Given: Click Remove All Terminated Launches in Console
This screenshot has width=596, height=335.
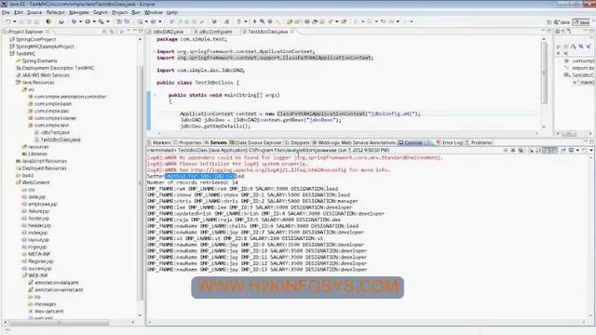Looking at the screenshot, I should pyautogui.click(x=521, y=151).
